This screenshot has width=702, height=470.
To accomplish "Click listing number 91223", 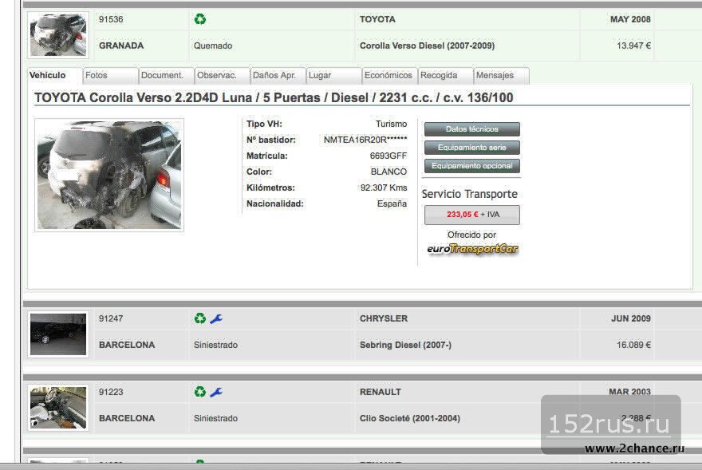I will pyautogui.click(x=111, y=392).
